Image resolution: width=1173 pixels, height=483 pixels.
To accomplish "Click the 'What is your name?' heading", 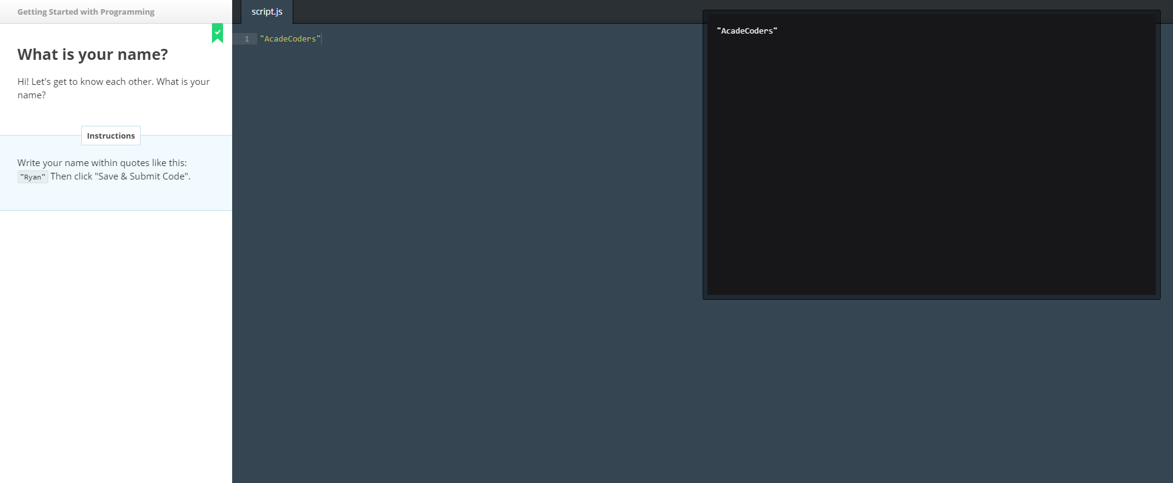I will [x=93, y=54].
